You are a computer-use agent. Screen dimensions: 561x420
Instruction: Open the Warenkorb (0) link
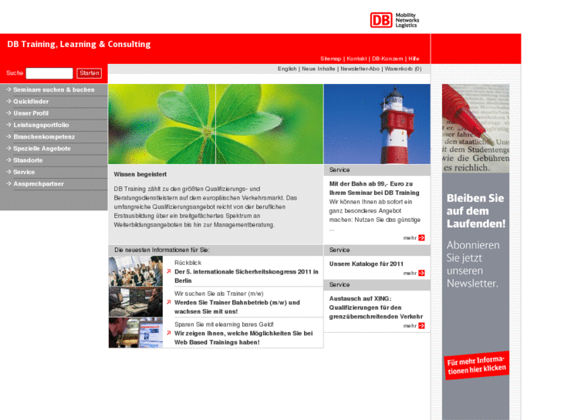[x=404, y=69]
